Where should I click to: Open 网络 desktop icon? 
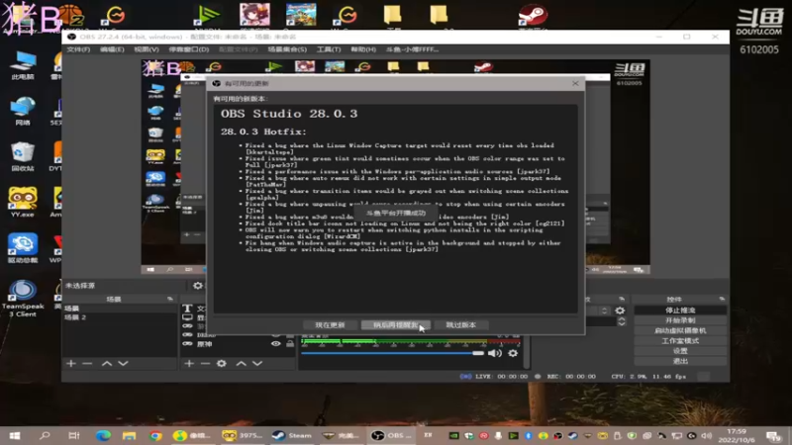[23, 111]
